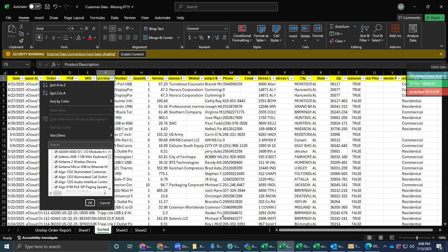Viewport: 448px width, 252px height.
Task: Switch to Sheet3 tab
Action: pyautogui.click(x=122, y=230)
